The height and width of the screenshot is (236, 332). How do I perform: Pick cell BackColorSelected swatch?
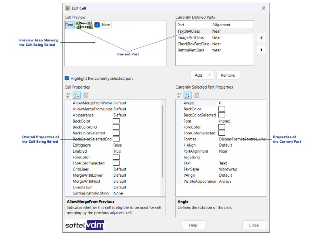click(x=116, y=133)
